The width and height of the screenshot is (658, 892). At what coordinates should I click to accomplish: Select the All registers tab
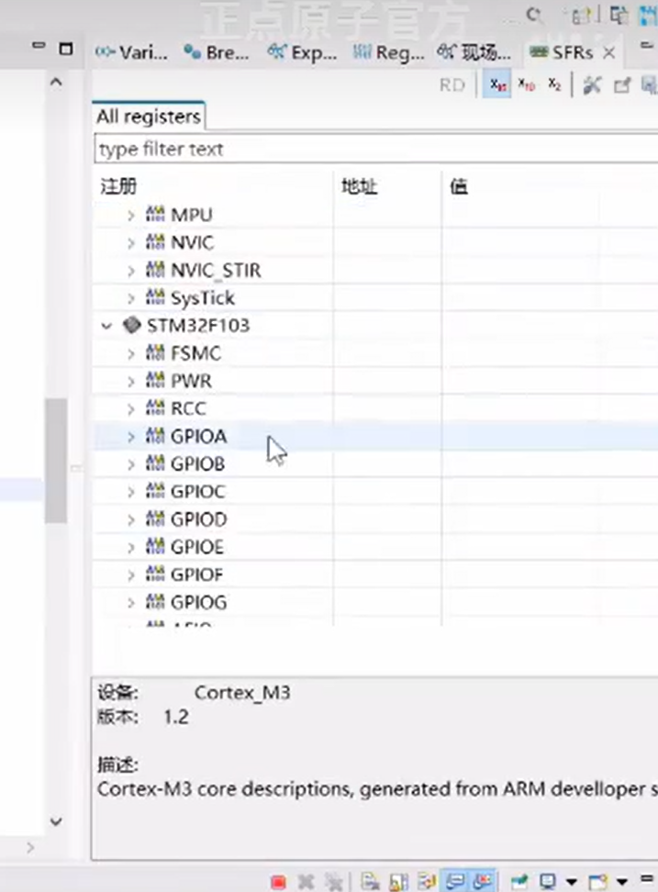tap(149, 116)
